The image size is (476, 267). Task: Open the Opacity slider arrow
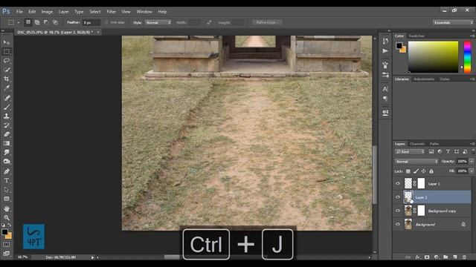472,162
